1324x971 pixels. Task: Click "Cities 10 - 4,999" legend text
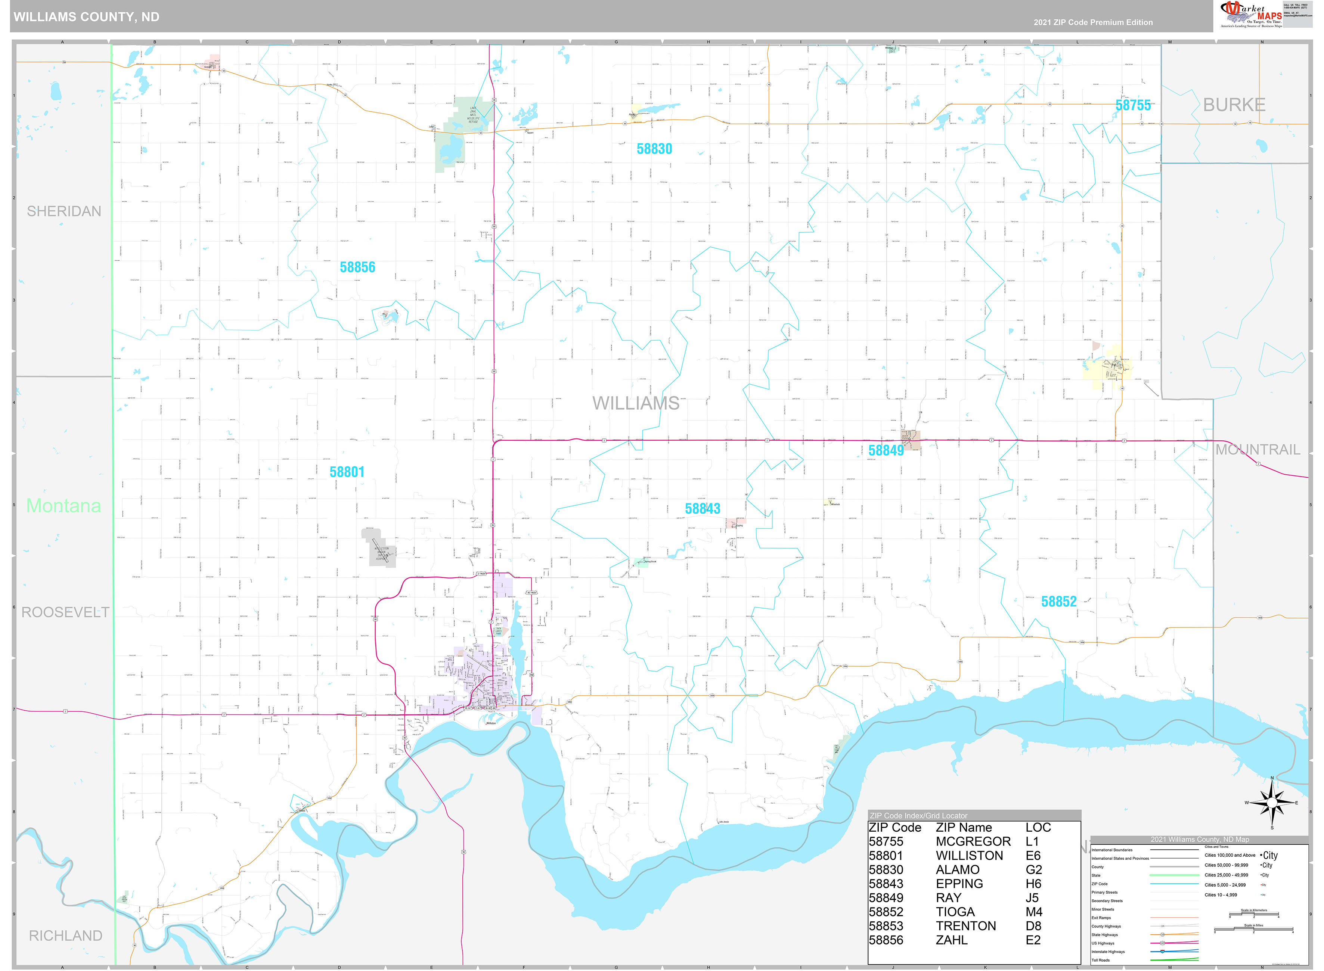[x=1221, y=894]
